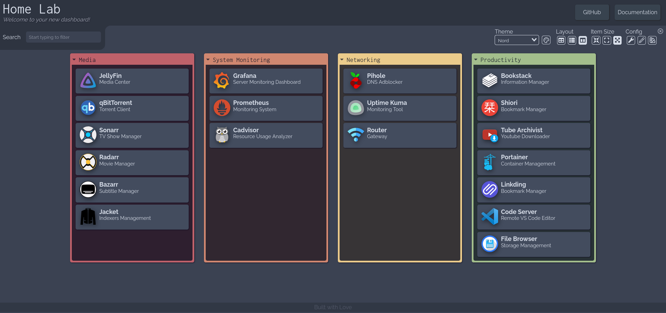Click the 'Layout' label
The height and width of the screenshot is (313, 666).
[x=565, y=32]
